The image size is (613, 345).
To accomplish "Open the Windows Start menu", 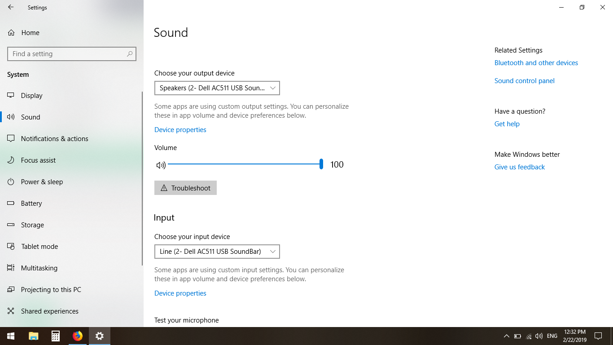I will (x=11, y=336).
